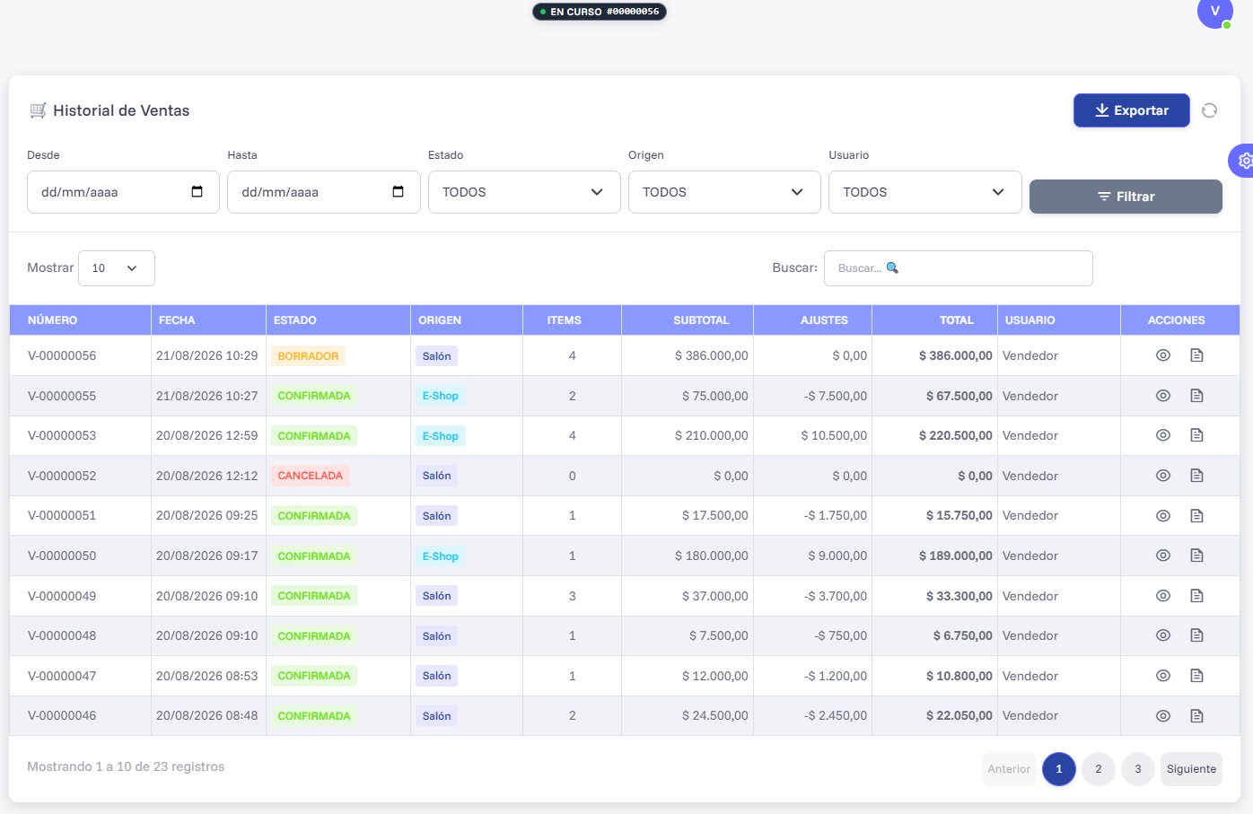The width and height of the screenshot is (1253, 814).
Task: Click the Desde date input field
Action: click(123, 192)
